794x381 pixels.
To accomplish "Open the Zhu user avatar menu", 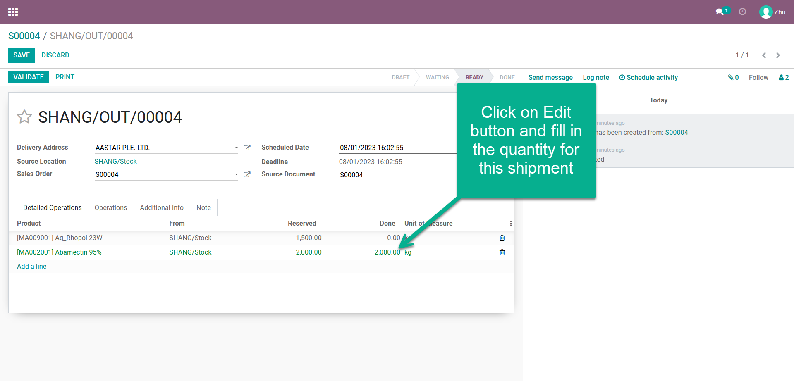I will coord(772,12).
